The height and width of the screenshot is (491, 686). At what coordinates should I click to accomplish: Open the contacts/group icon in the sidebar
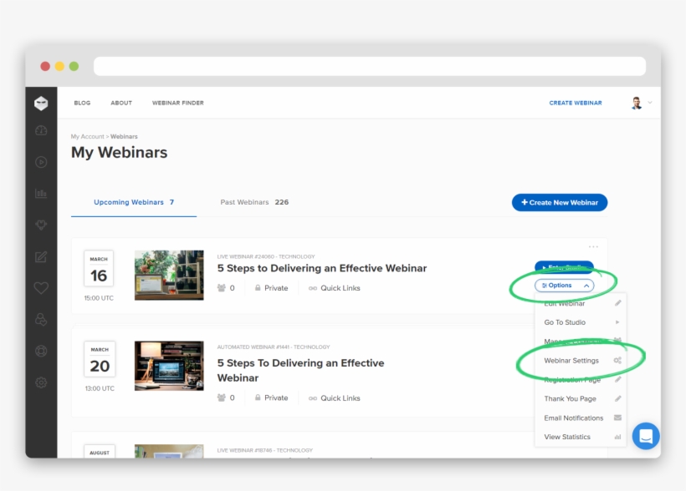tap(40, 320)
